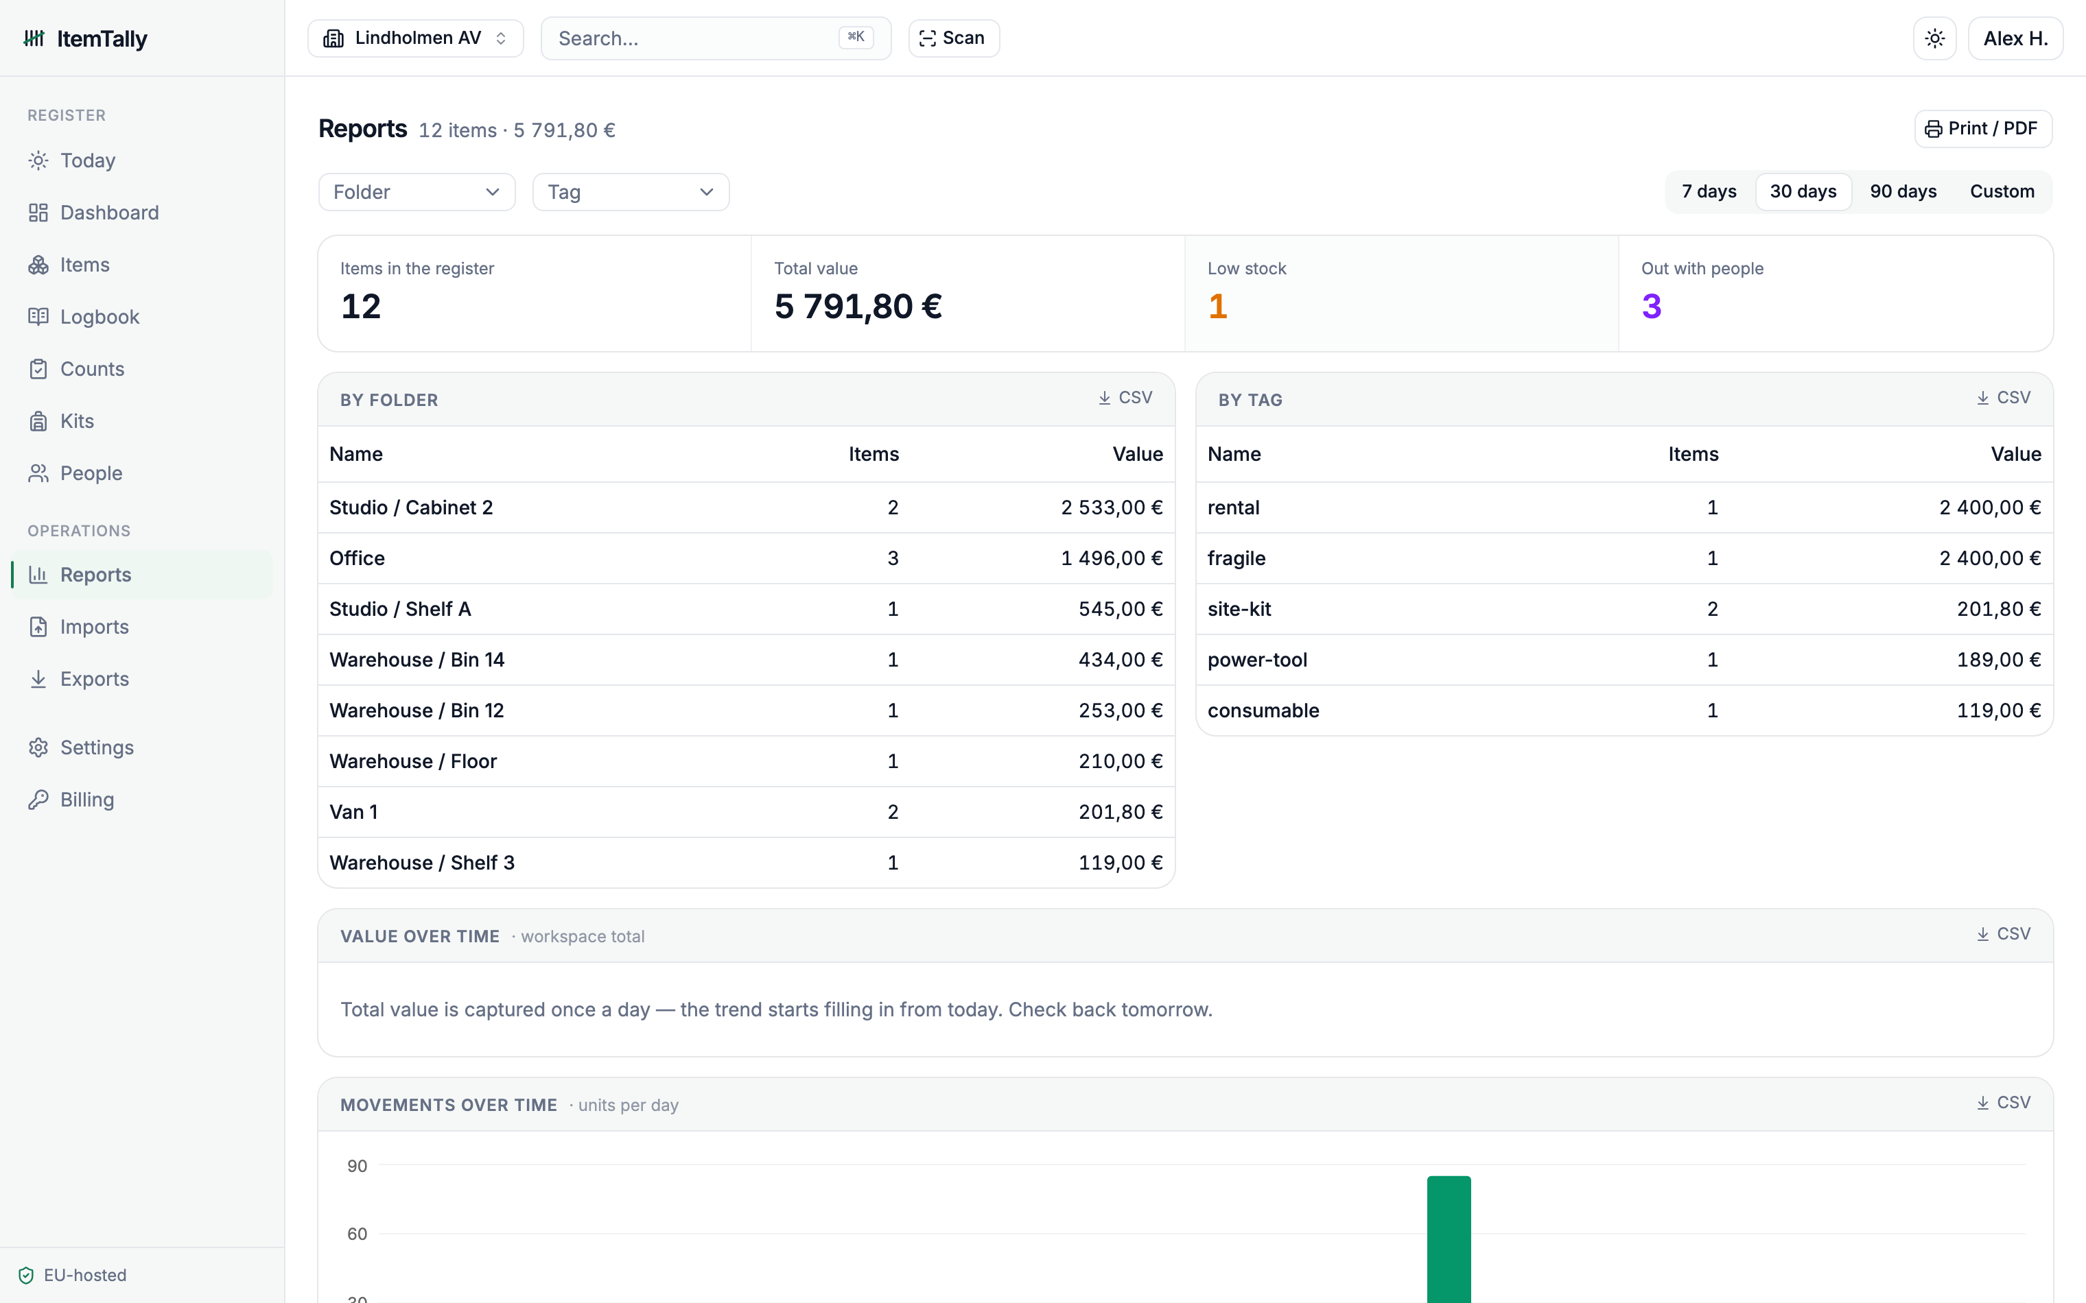Click the Total value 5 791,80 € figure

[x=858, y=306]
